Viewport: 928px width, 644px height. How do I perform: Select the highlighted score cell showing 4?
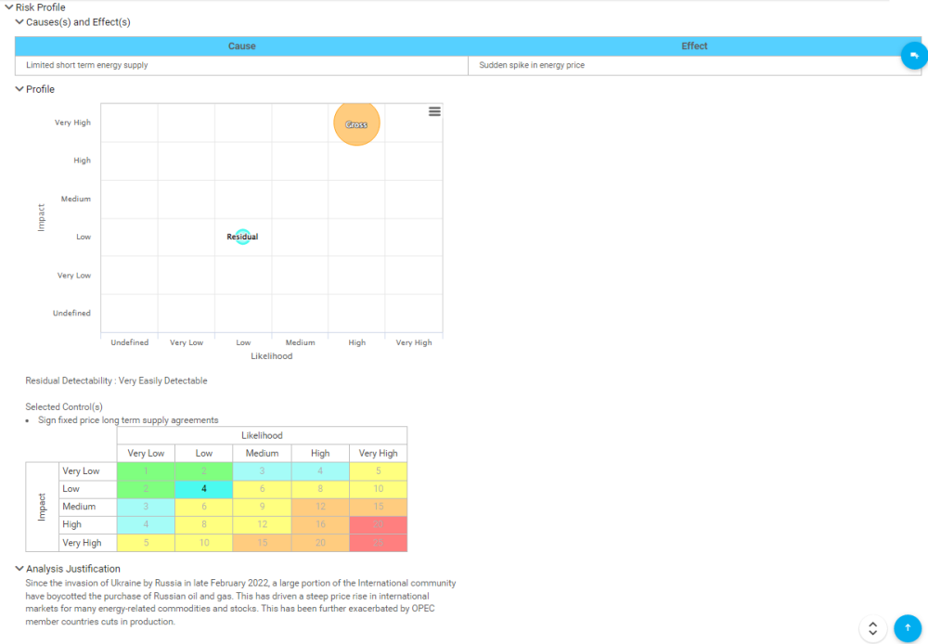(203, 488)
